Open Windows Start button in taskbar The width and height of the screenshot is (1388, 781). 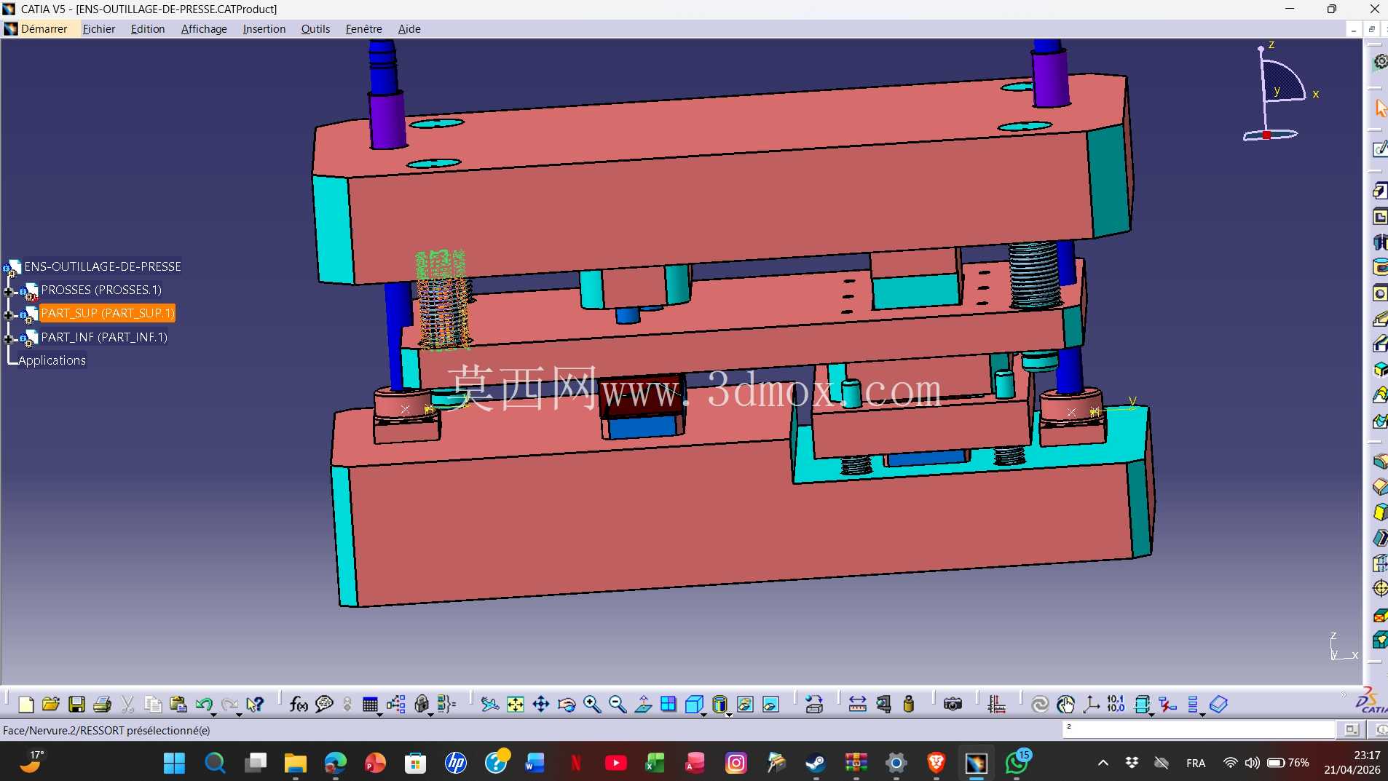pyautogui.click(x=174, y=763)
